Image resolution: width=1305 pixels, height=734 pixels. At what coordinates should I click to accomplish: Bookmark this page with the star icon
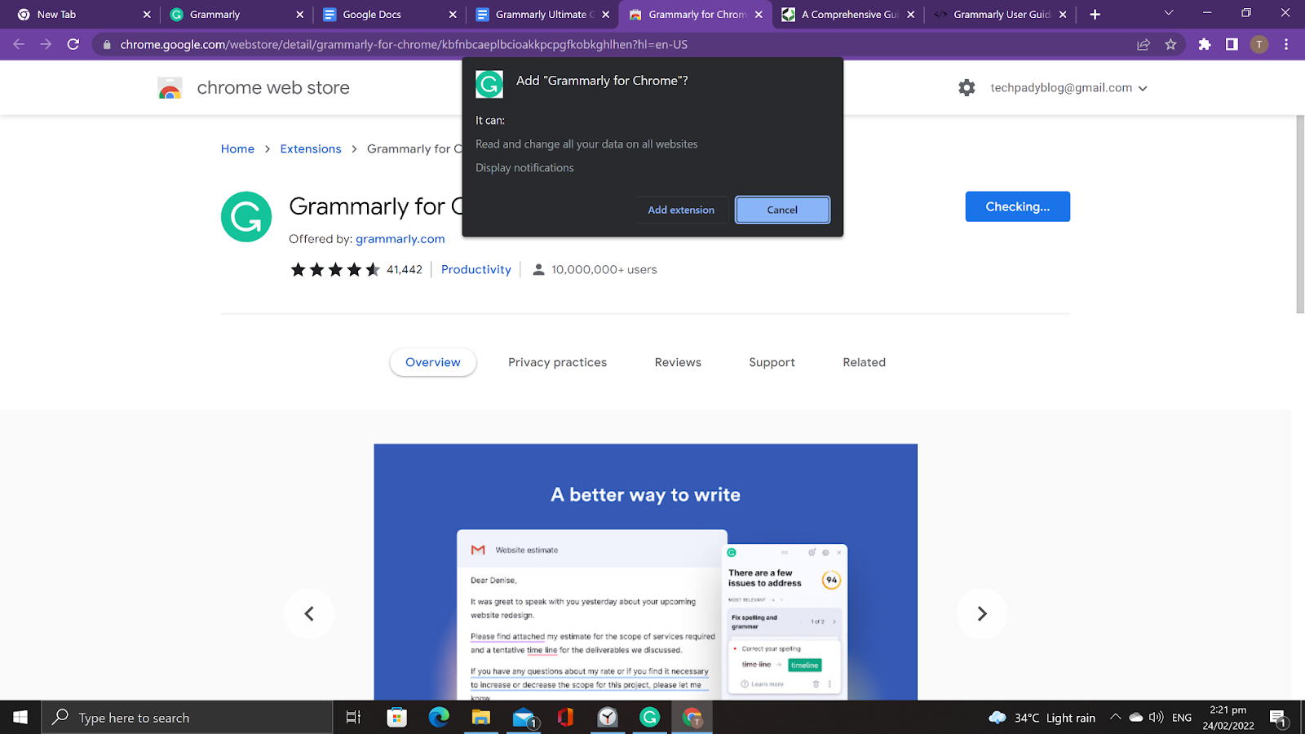tap(1170, 45)
